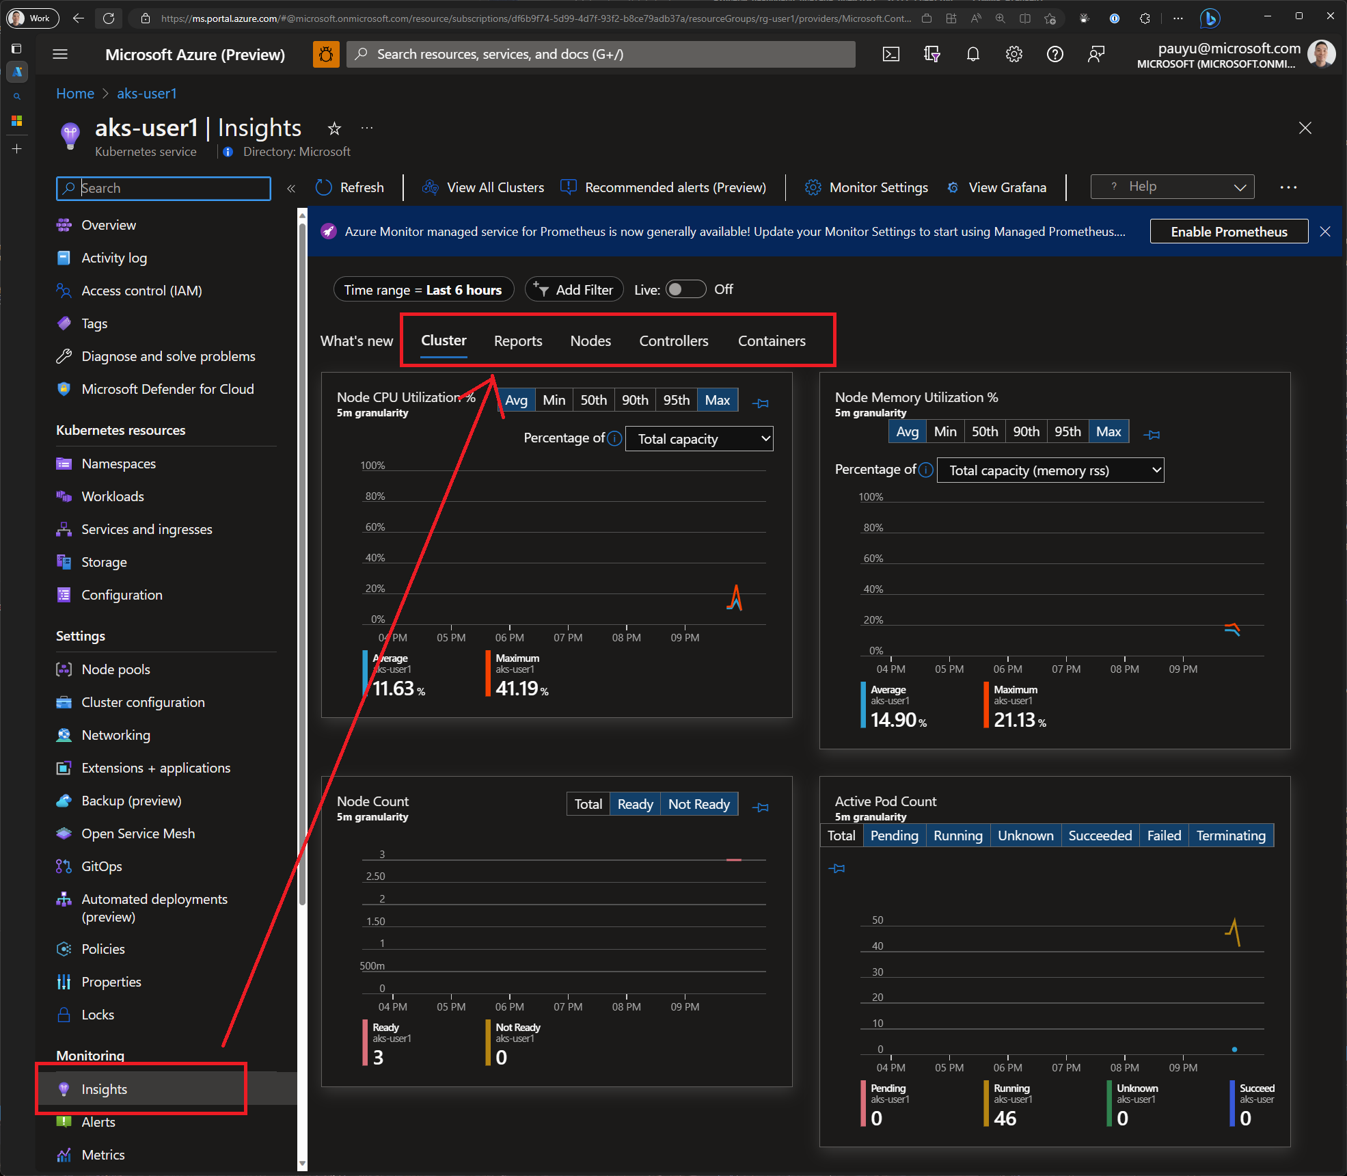Open Total capacity (memory rss) dropdown
This screenshot has width=1347, height=1176.
coord(1050,470)
